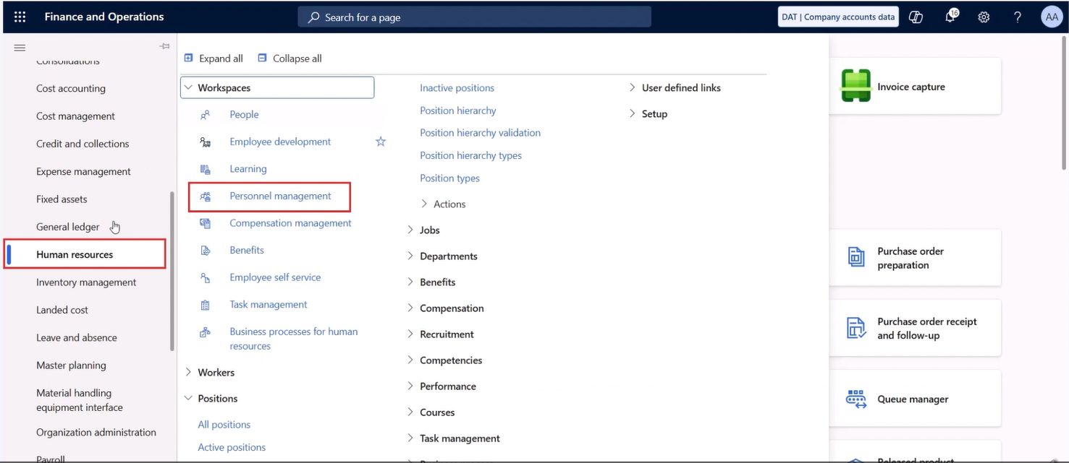
Task: Collapse the Positions section
Action: [189, 398]
